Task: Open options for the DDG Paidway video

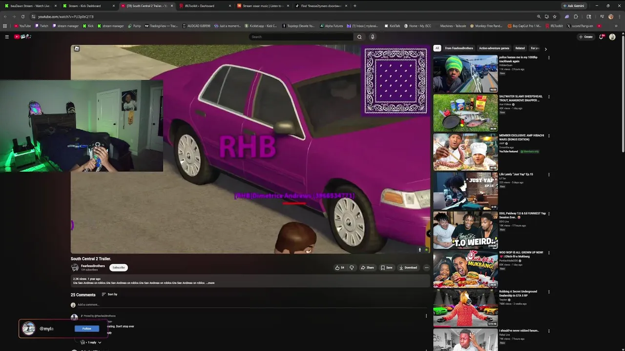Action: tap(549, 214)
